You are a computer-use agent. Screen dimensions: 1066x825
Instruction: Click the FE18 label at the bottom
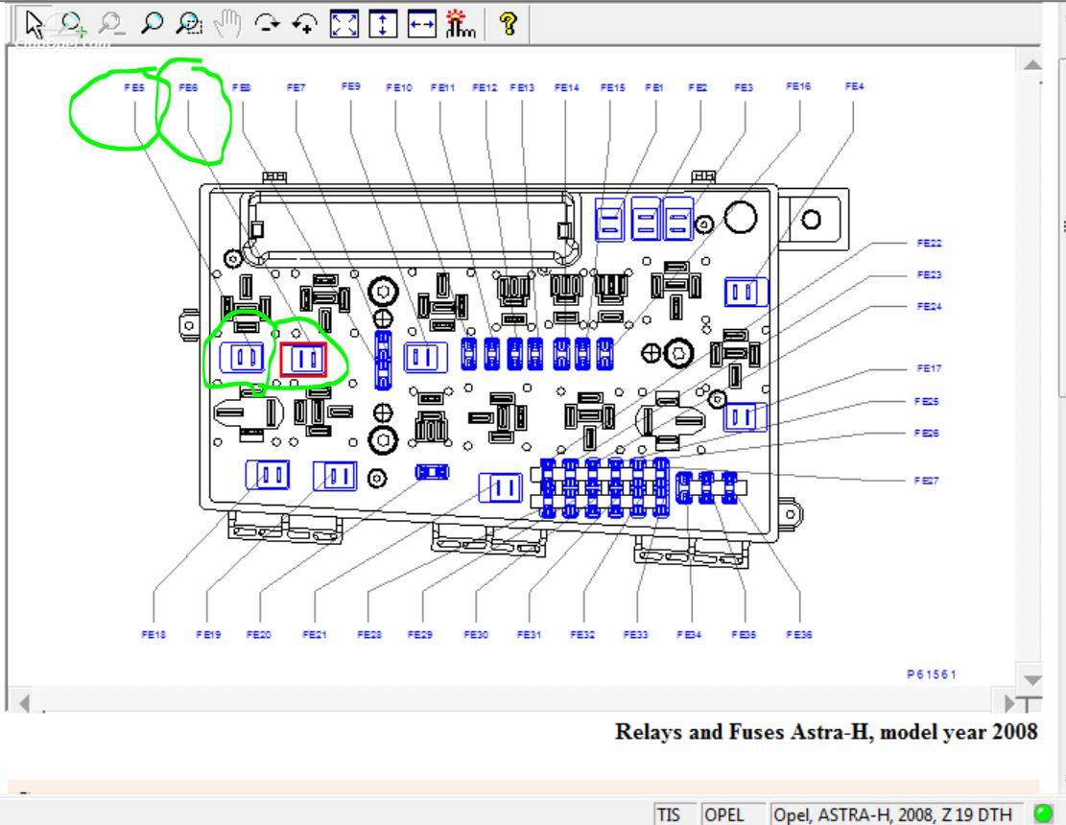pos(154,635)
